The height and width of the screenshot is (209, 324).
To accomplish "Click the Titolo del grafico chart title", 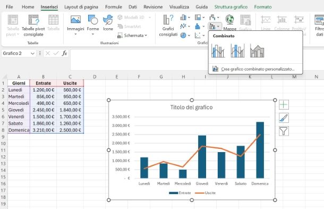I will (191, 107).
